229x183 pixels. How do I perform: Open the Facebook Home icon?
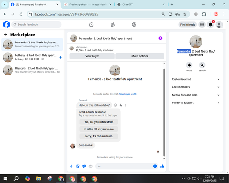coord(91,24)
